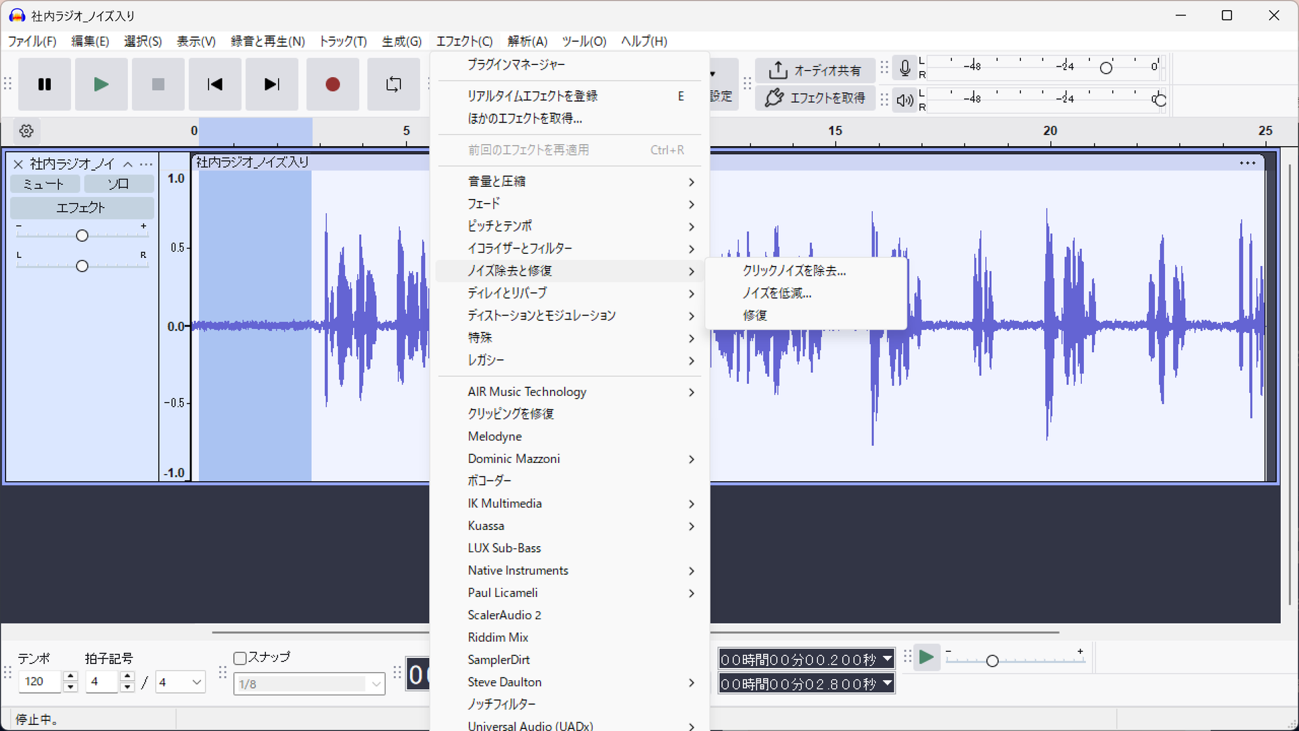Toggle ミュート on the track
Image resolution: width=1299 pixels, height=731 pixels.
click(x=44, y=183)
